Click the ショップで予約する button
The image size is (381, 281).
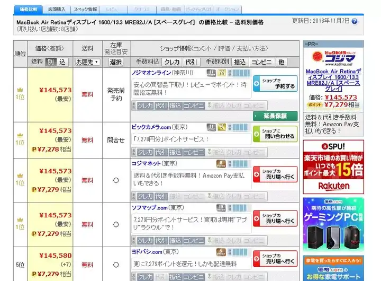275,84
